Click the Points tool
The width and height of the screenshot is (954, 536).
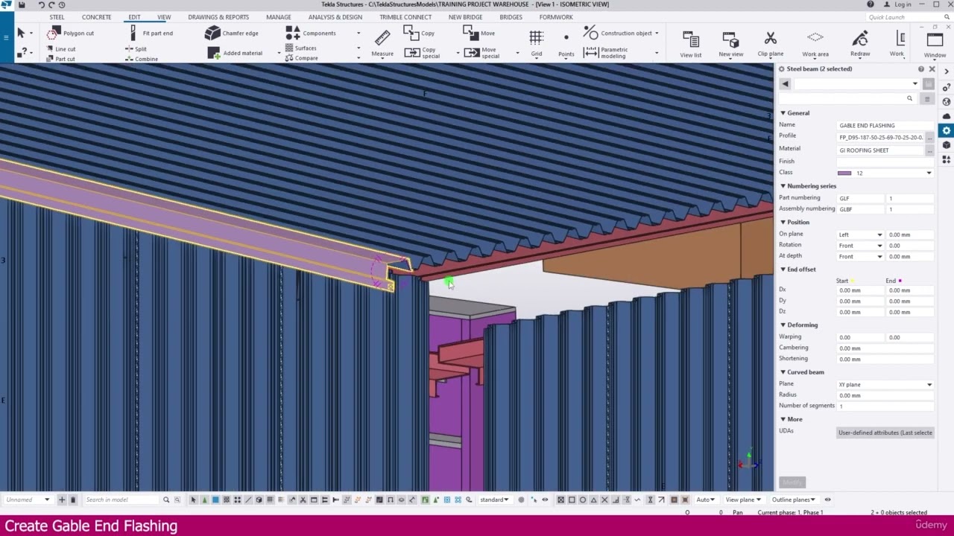566,43
